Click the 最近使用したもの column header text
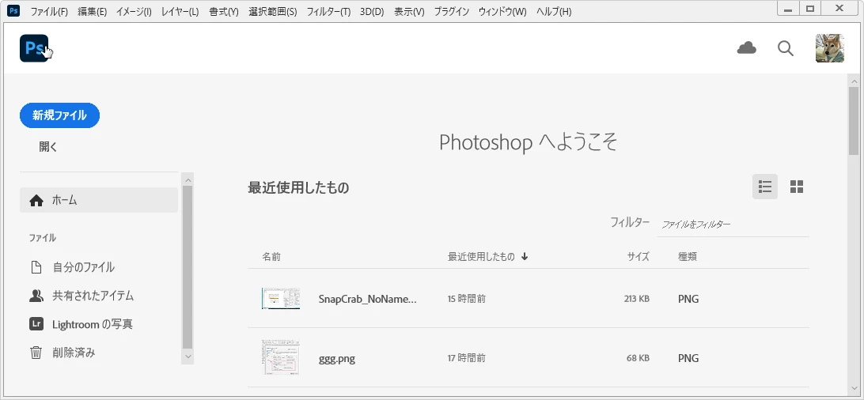The height and width of the screenshot is (400, 864). (481, 256)
